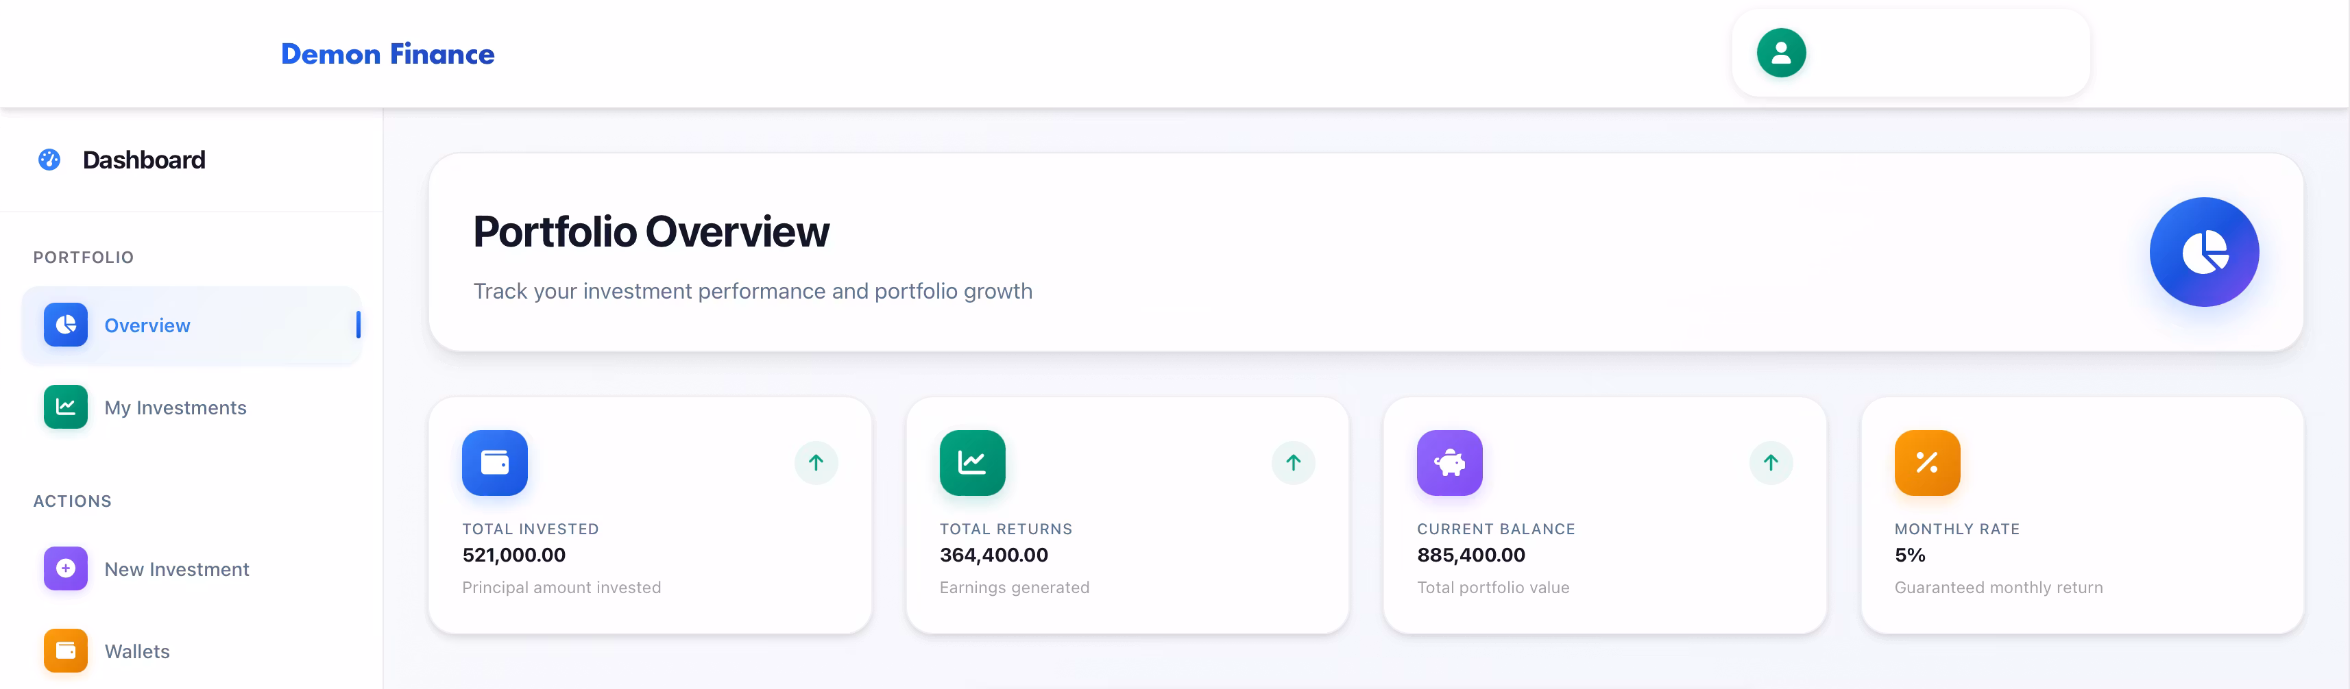Click the user account area top right

click(1909, 52)
